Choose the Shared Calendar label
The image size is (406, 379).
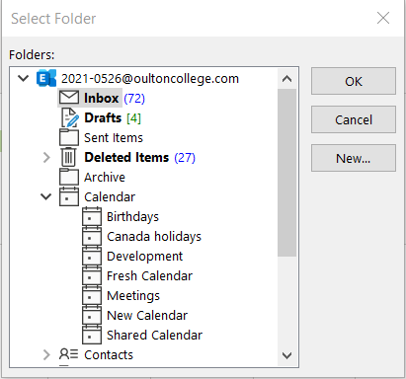tap(154, 335)
